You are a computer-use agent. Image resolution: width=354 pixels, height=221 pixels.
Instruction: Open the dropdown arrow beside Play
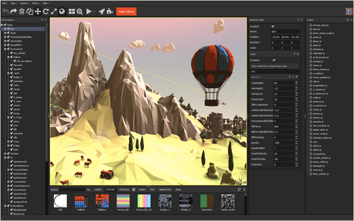click(94, 12)
